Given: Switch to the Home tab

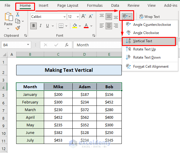Looking at the screenshot, I should tap(25, 5).
